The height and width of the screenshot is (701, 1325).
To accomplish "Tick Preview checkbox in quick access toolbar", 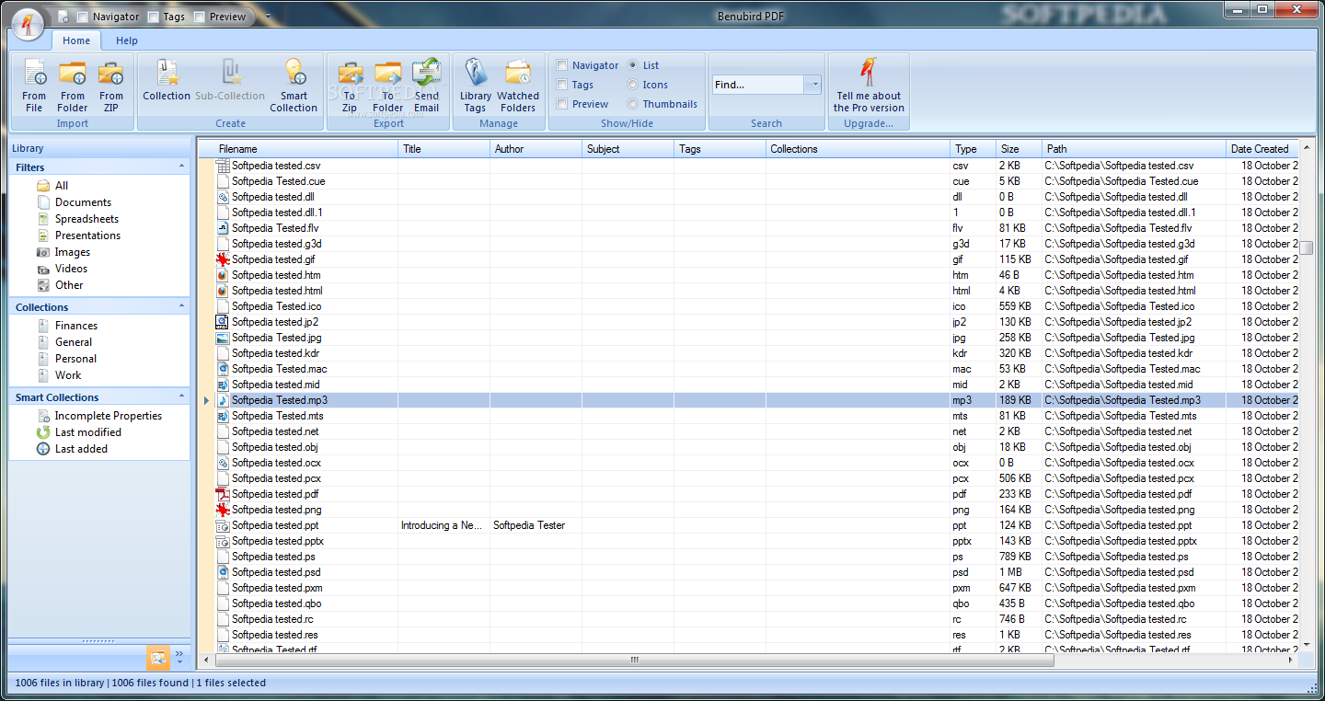I will pos(200,17).
